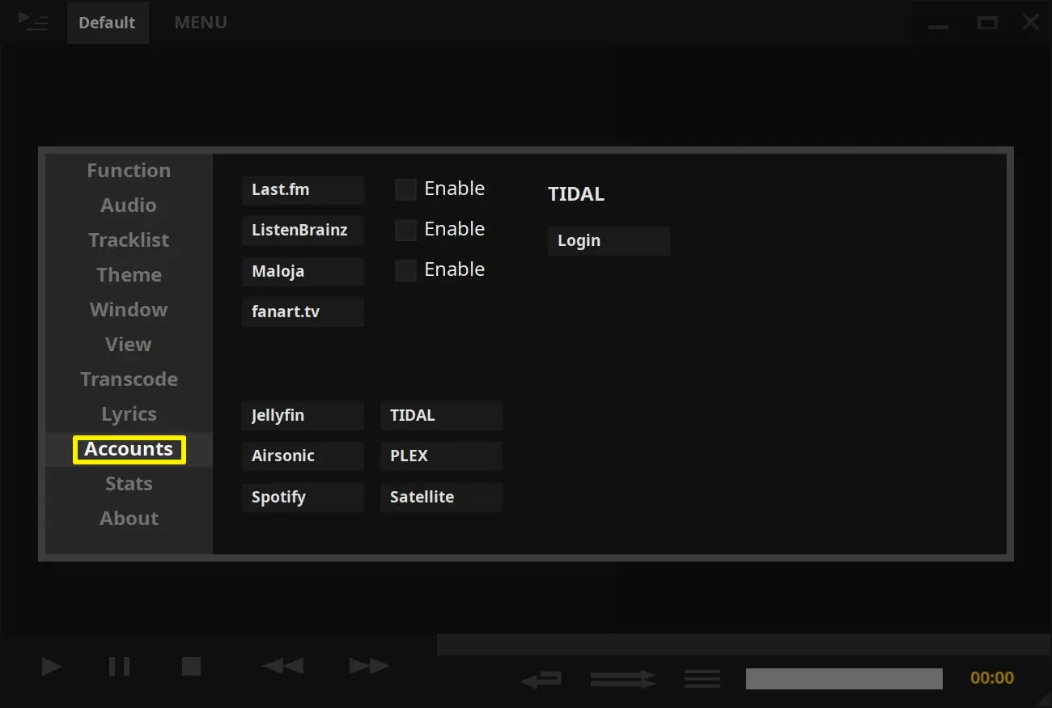The height and width of the screenshot is (708, 1052).
Task: Open the three-line queue menu icon
Action: pyautogui.click(x=702, y=679)
